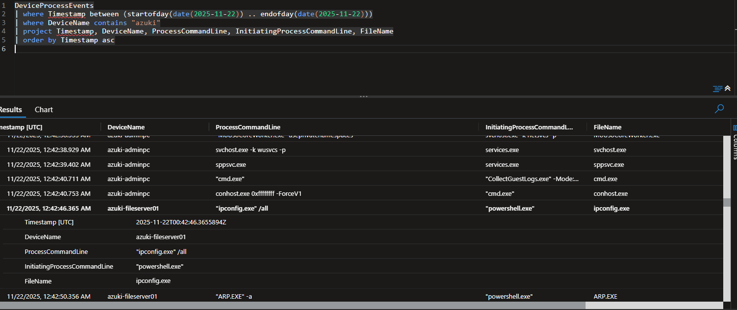The height and width of the screenshot is (310, 737).
Task: Collapse the expanded ipconfig.exe /all row
Action: click(361, 208)
